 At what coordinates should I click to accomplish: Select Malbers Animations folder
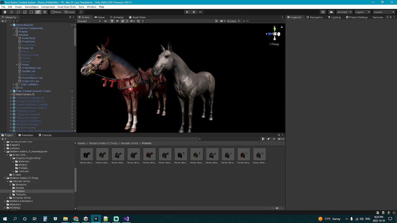[x=21, y=201]
